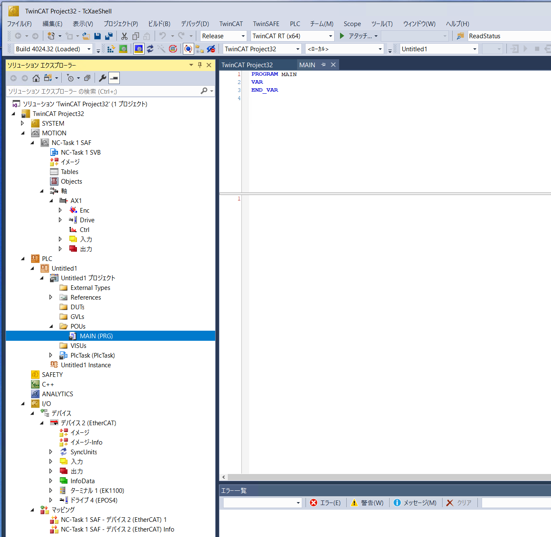Select the デバイス 2 (EtherCAT) tree item
551x537 pixels.
click(88, 423)
